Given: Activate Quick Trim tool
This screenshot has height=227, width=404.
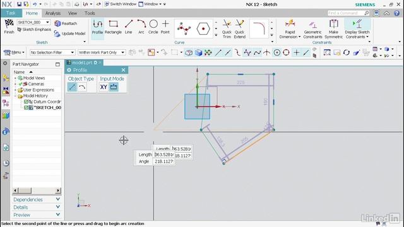Looking at the screenshot, I should [x=227, y=29].
